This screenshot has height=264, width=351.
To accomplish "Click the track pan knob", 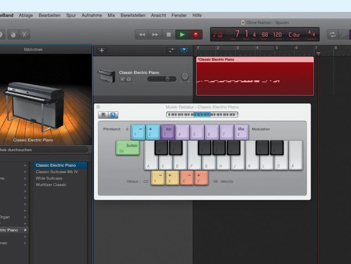I will [185, 77].
